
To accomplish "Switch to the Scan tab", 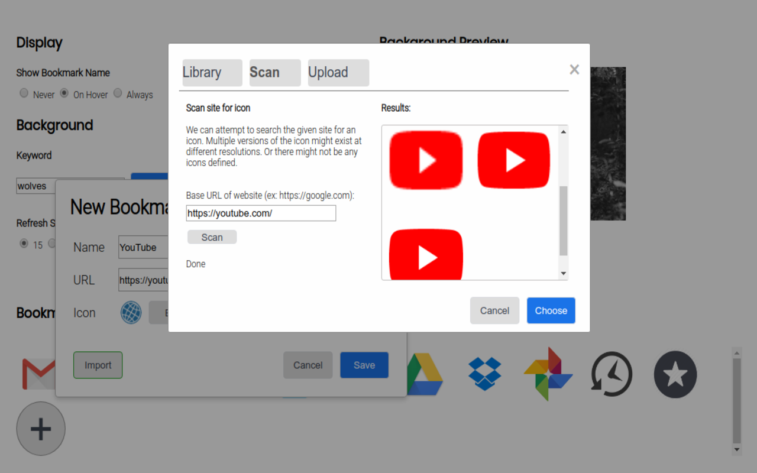I will point(275,73).
